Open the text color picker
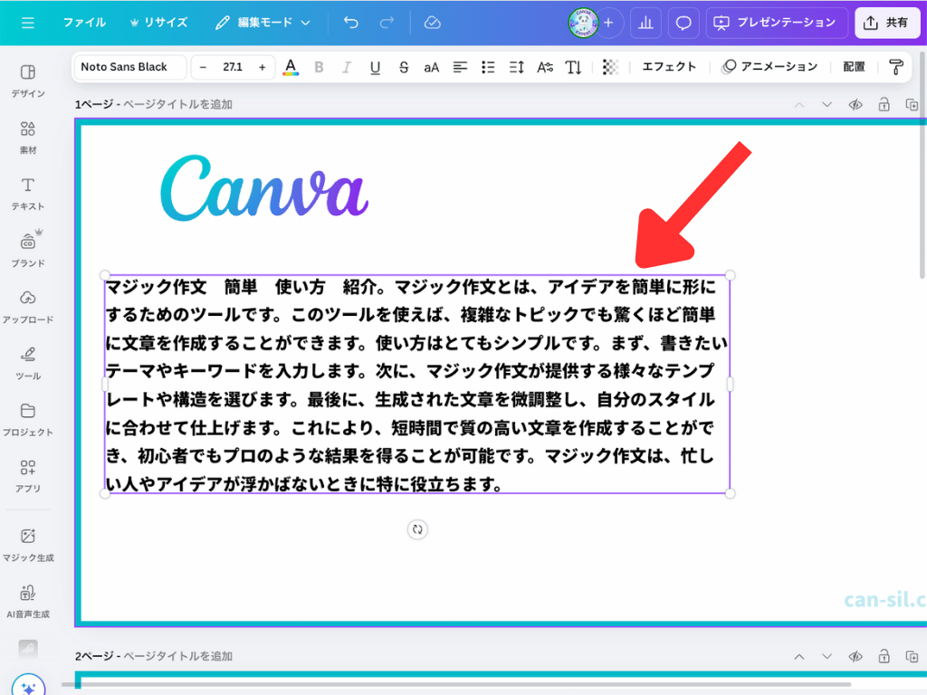This screenshot has width=927, height=695. click(291, 67)
